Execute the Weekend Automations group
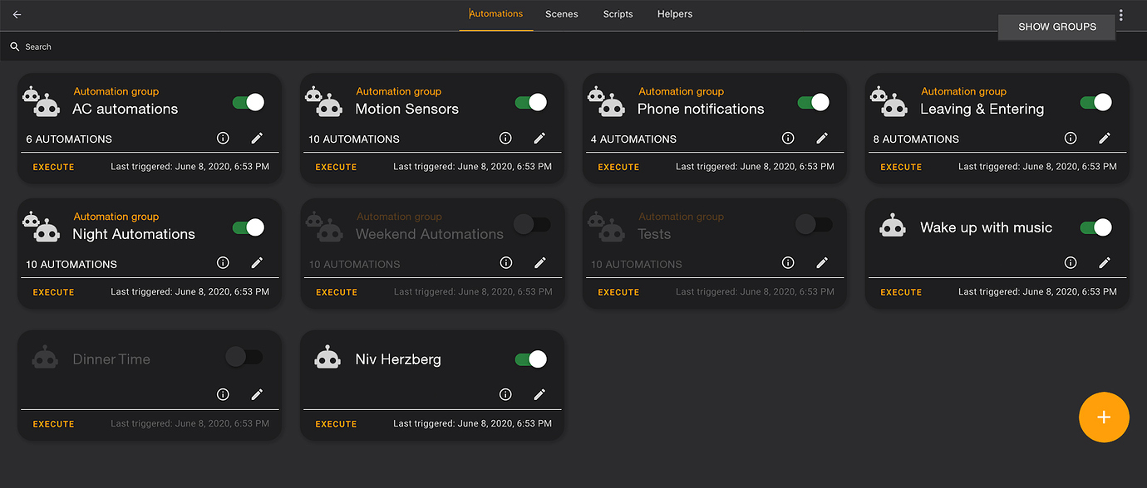 337,292
